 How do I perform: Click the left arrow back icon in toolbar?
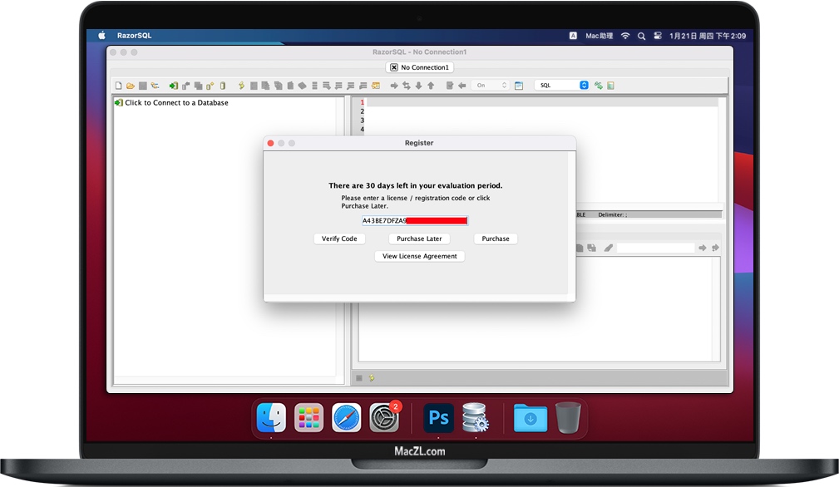point(461,86)
